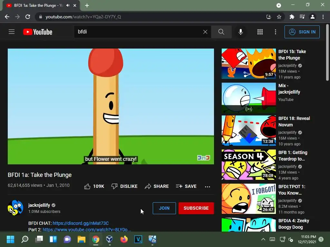This screenshot has height=247, width=330.
Task: Go back in Chrome
Action: 7,17
